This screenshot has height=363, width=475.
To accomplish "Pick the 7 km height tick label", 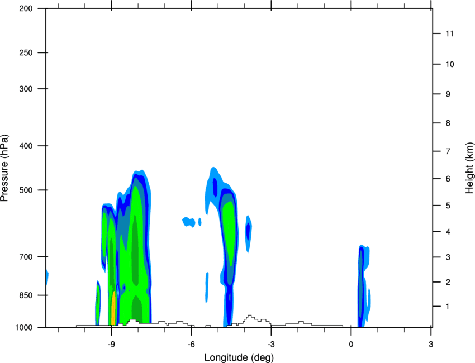I will click(x=448, y=151).
